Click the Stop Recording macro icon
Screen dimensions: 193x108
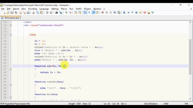(107, 13)
